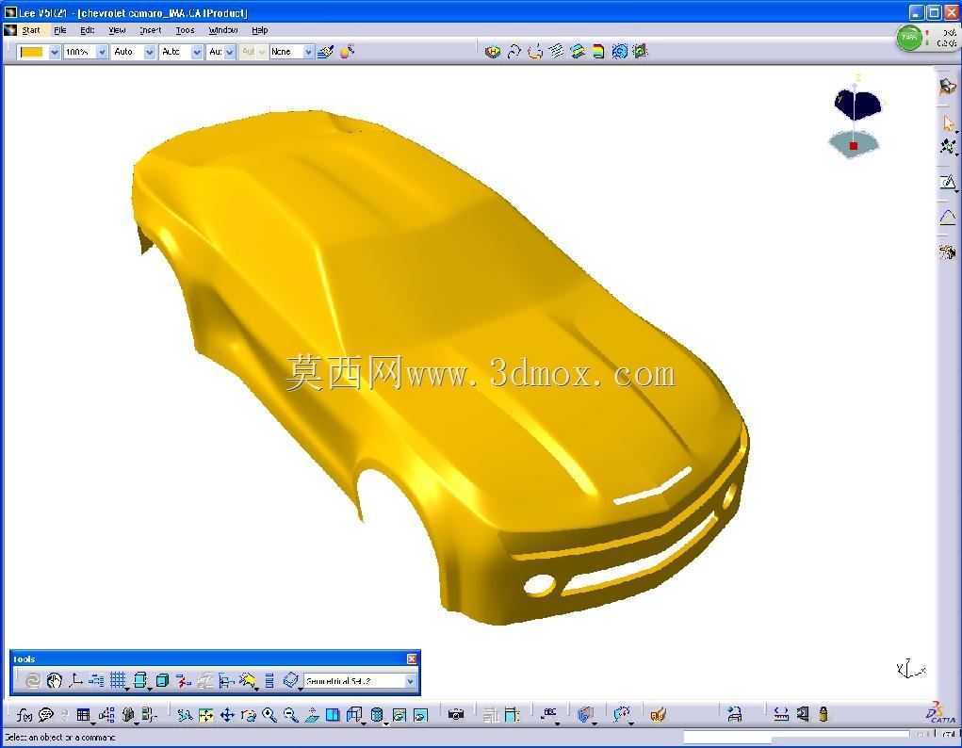Click the view compass at top right
The width and height of the screenshot is (962, 748).
click(856, 119)
